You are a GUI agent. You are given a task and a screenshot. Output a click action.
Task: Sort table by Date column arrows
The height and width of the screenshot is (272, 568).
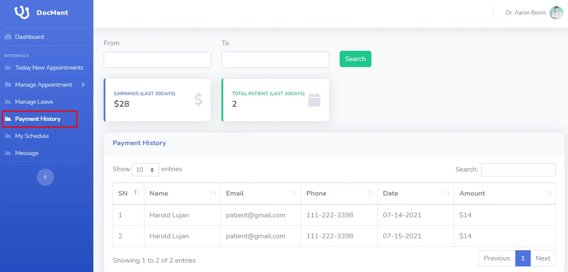coord(447,193)
